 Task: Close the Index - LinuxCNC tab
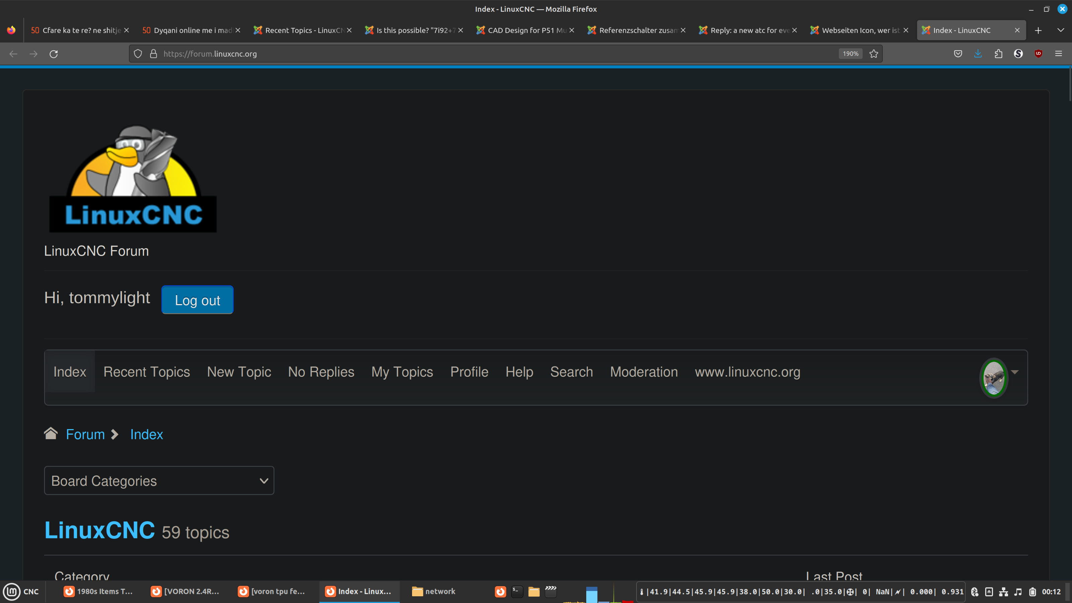tap(1017, 30)
